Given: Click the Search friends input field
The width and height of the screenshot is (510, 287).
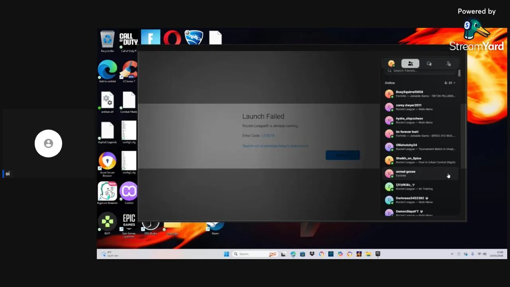Looking at the screenshot, I should pos(420,71).
